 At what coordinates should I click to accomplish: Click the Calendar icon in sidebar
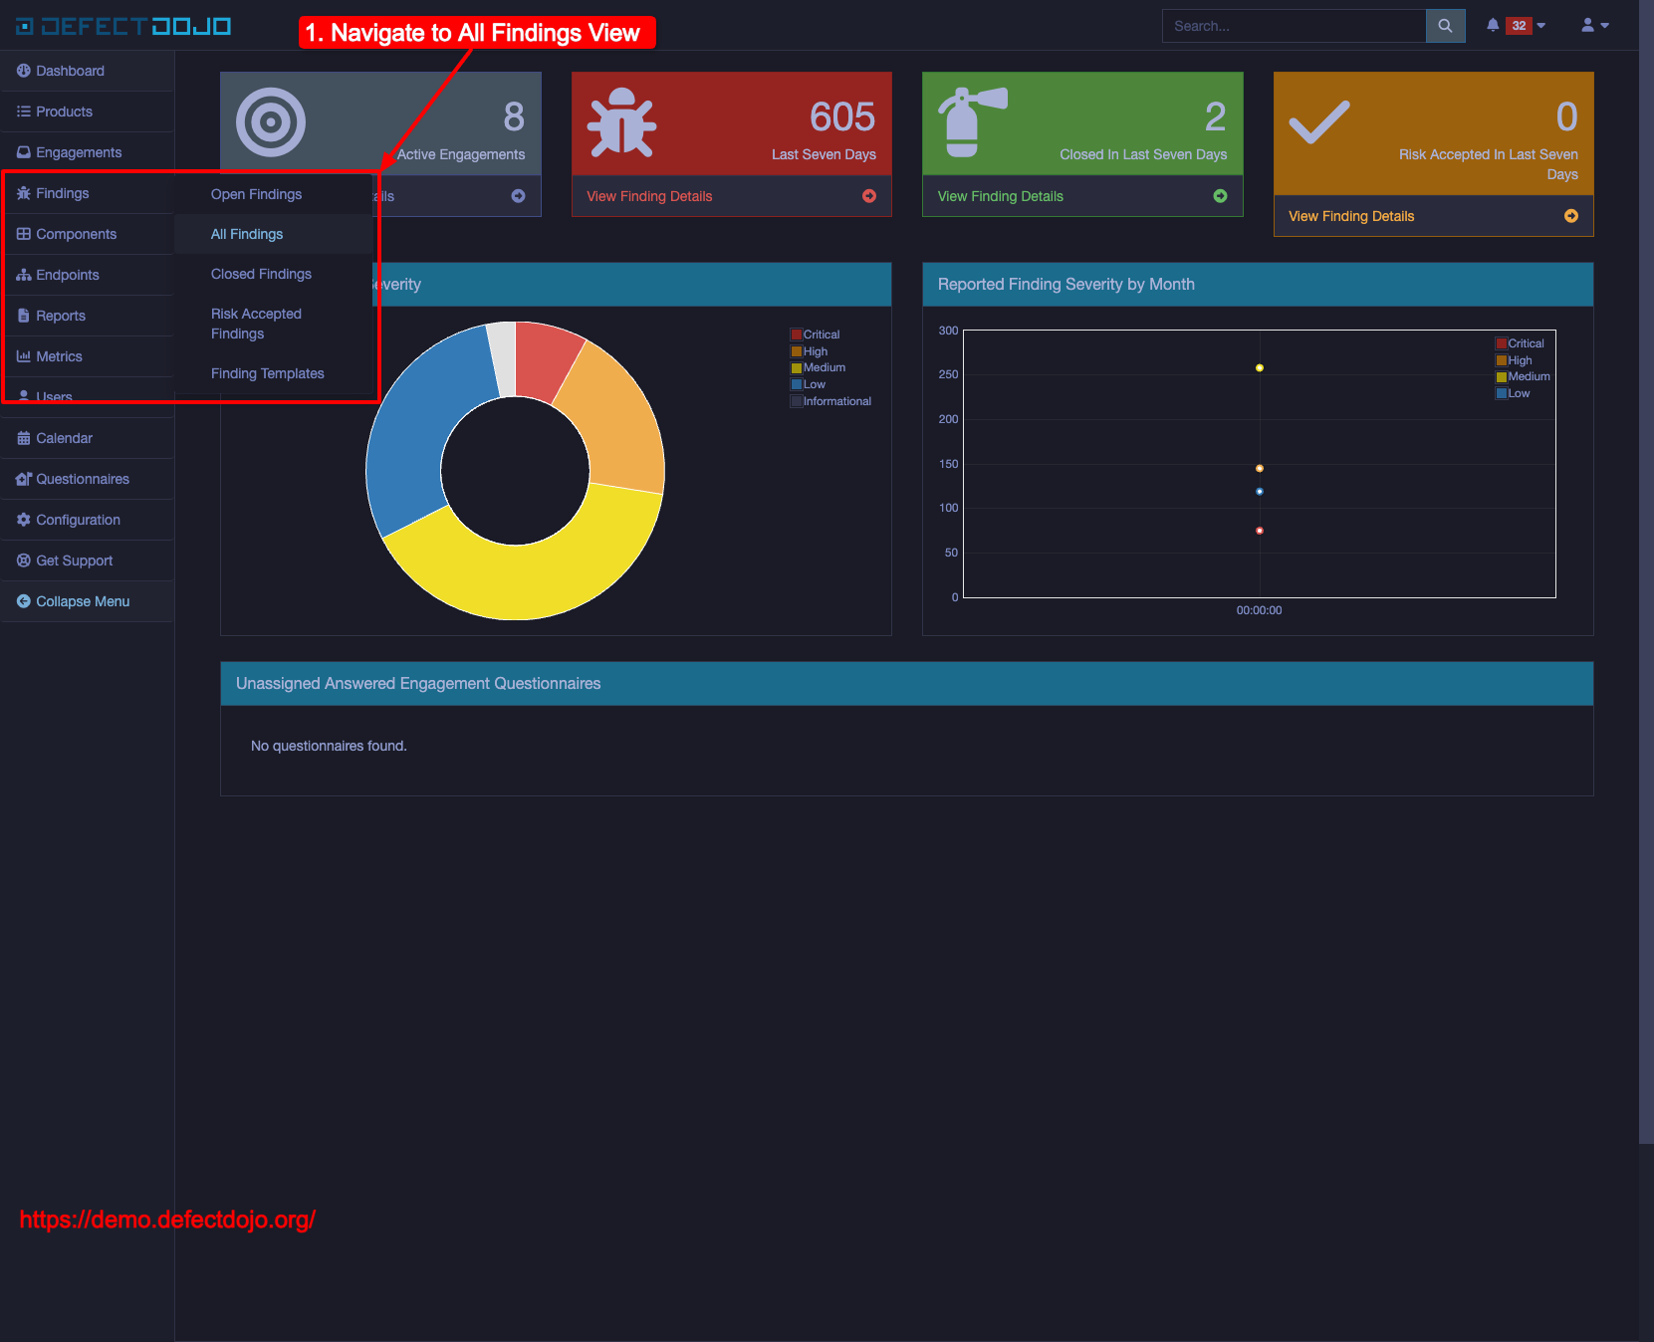point(24,438)
